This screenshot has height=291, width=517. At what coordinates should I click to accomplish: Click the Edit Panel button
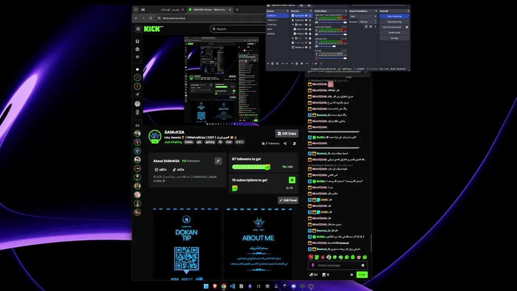(288, 200)
